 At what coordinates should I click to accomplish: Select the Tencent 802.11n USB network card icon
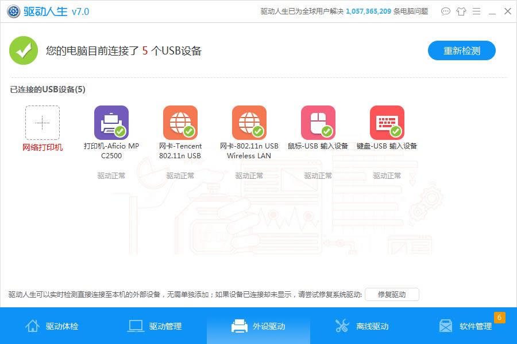coord(180,123)
